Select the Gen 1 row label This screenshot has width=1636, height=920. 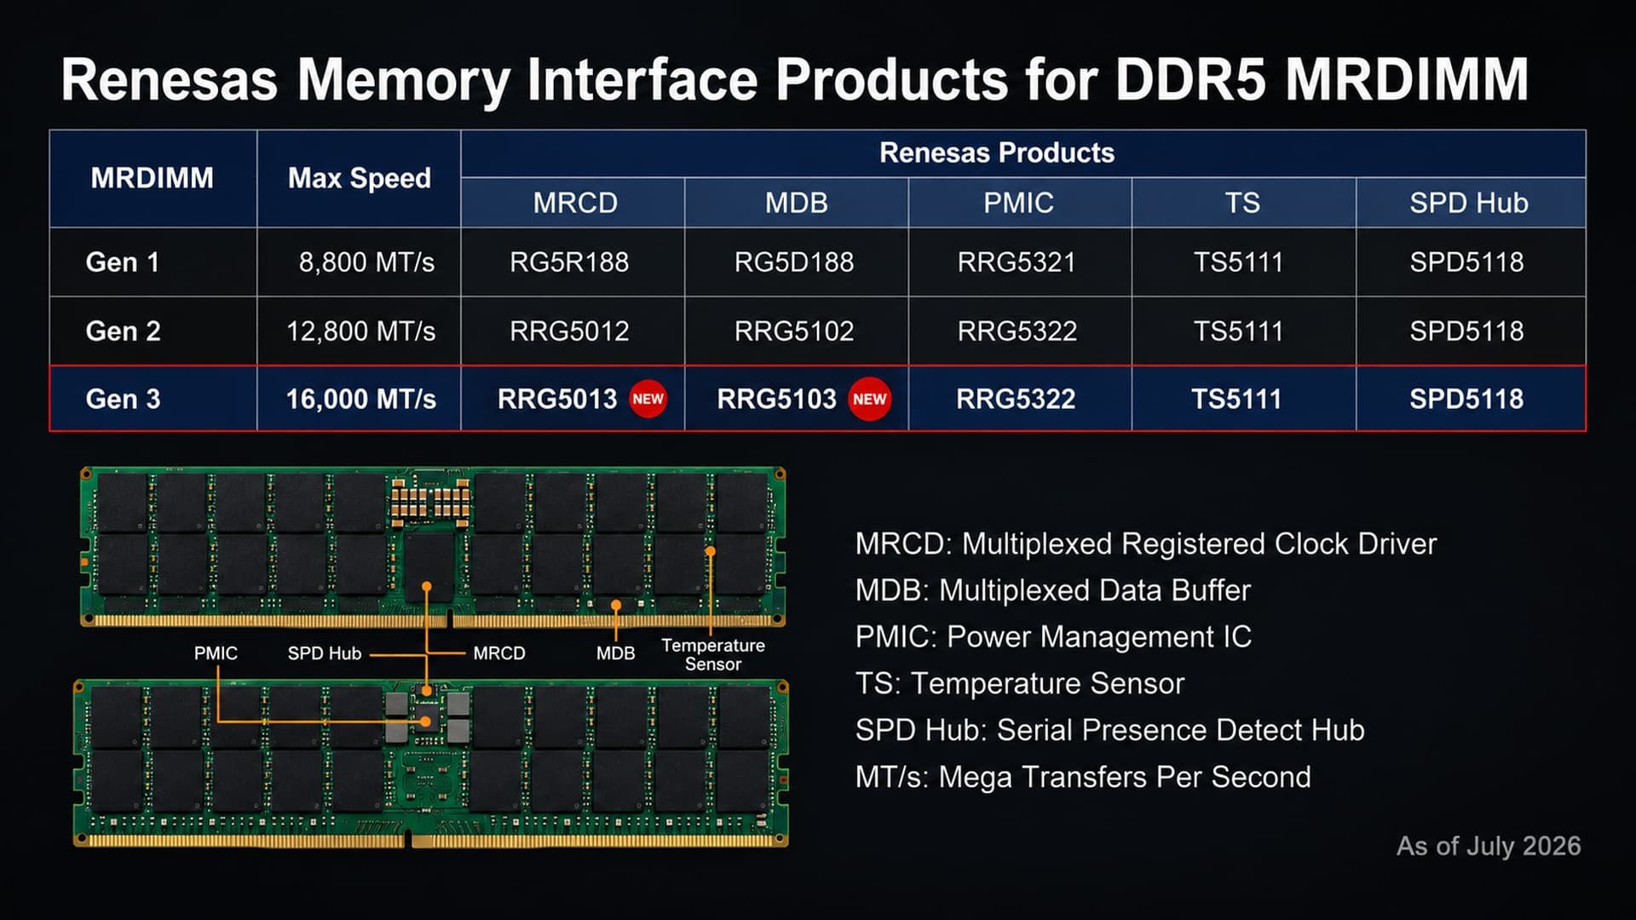click(x=123, y=262)
